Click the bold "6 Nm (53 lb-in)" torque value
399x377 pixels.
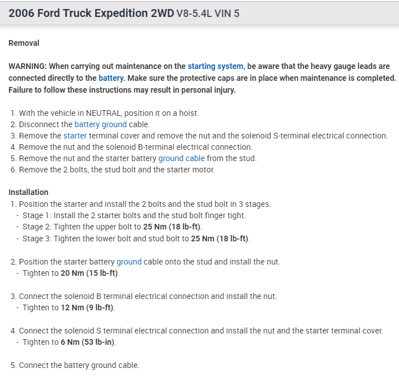pyautogui.click(x=89, y=342)
